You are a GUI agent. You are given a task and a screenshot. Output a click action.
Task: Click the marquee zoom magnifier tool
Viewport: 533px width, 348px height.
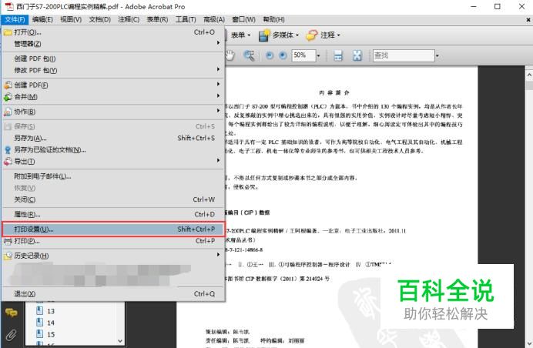click(250, 55)
